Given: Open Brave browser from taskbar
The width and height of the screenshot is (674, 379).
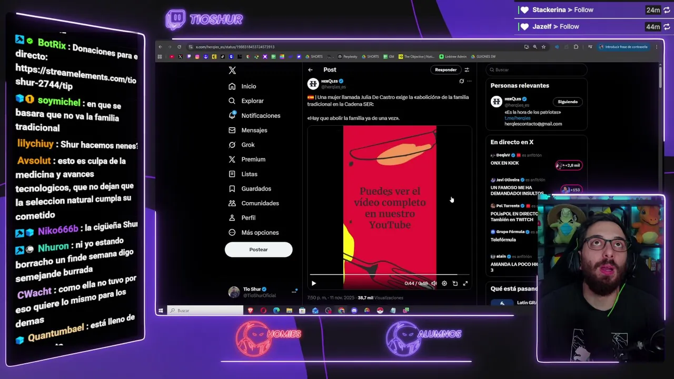Looking at the screenshot, I should (x=251, y=311).
